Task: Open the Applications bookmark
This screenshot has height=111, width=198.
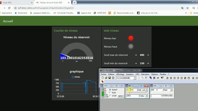Action: click(6, 13)
